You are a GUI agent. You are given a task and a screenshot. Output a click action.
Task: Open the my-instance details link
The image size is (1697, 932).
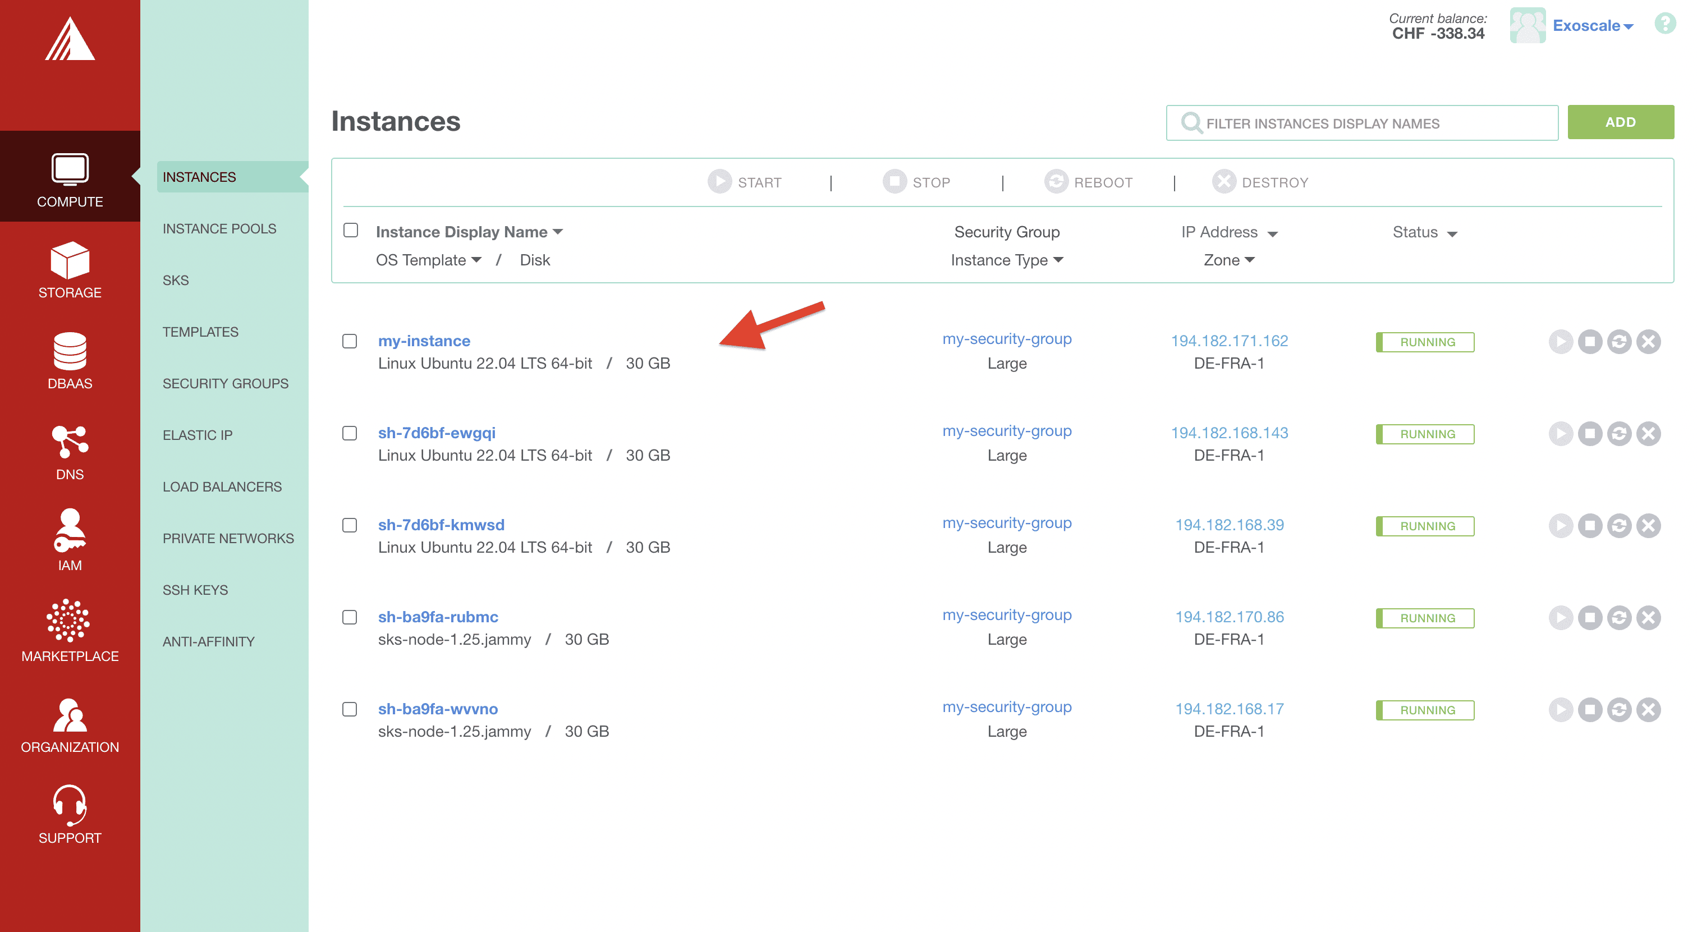pos(424,341)
